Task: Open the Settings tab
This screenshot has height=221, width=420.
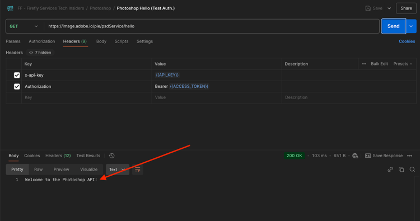Action: tap(144, 41)
